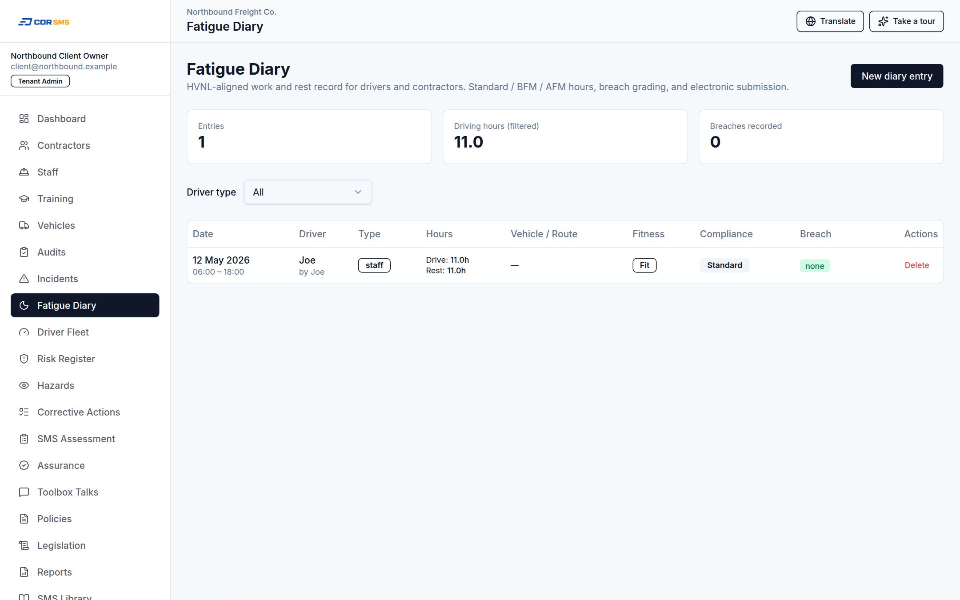Image resolution: width=960 pixels, height=600 pixels.
Task: Open Policies section
Action: pos(85,519)
